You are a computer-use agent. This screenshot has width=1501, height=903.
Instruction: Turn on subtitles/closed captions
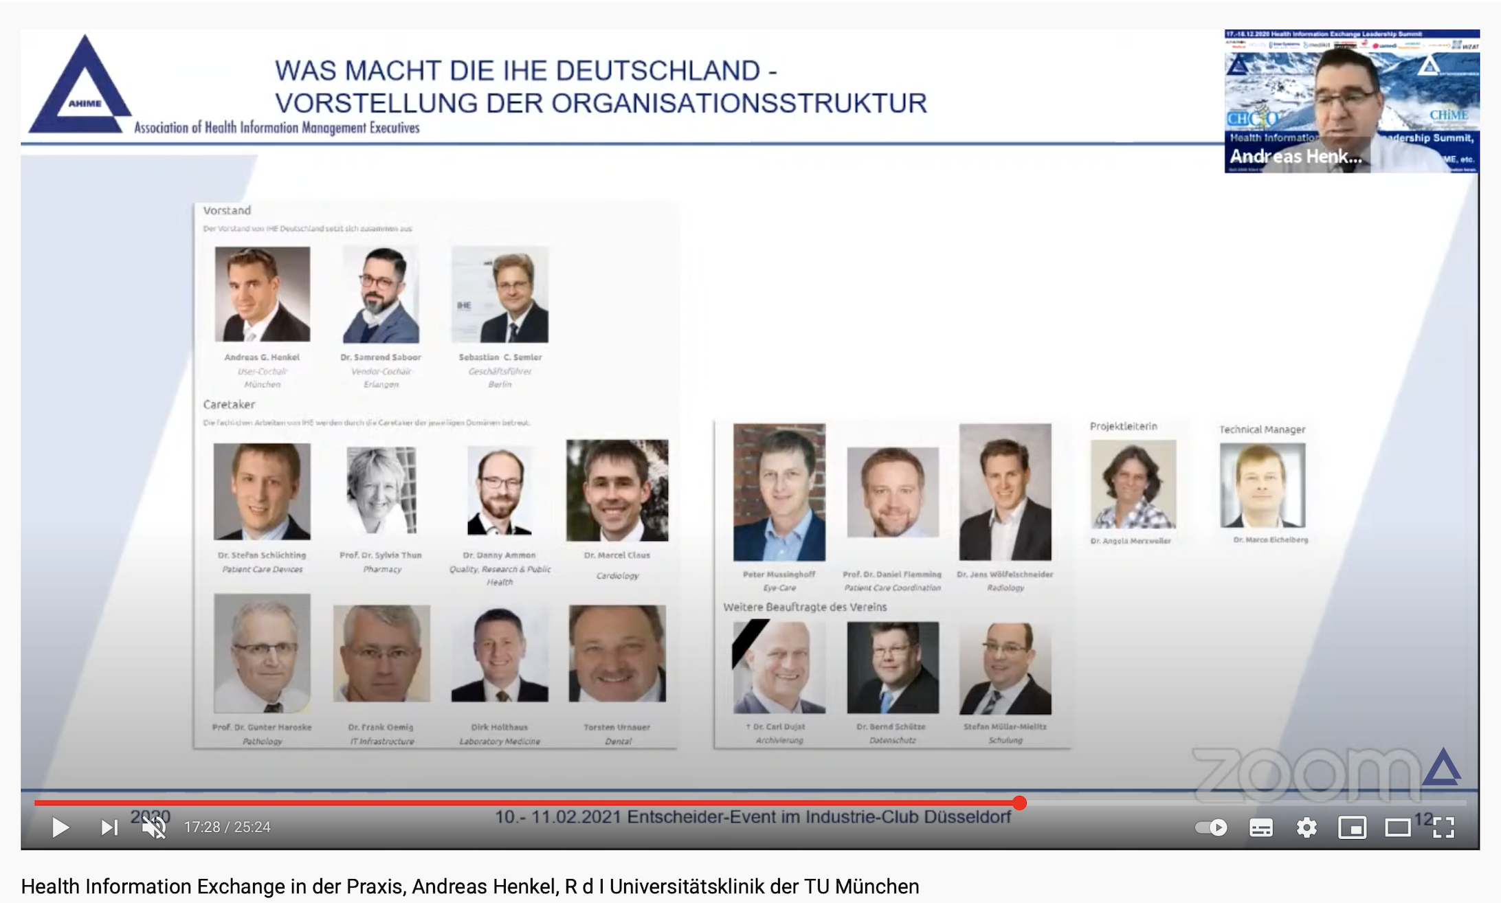click(1260, 828)
